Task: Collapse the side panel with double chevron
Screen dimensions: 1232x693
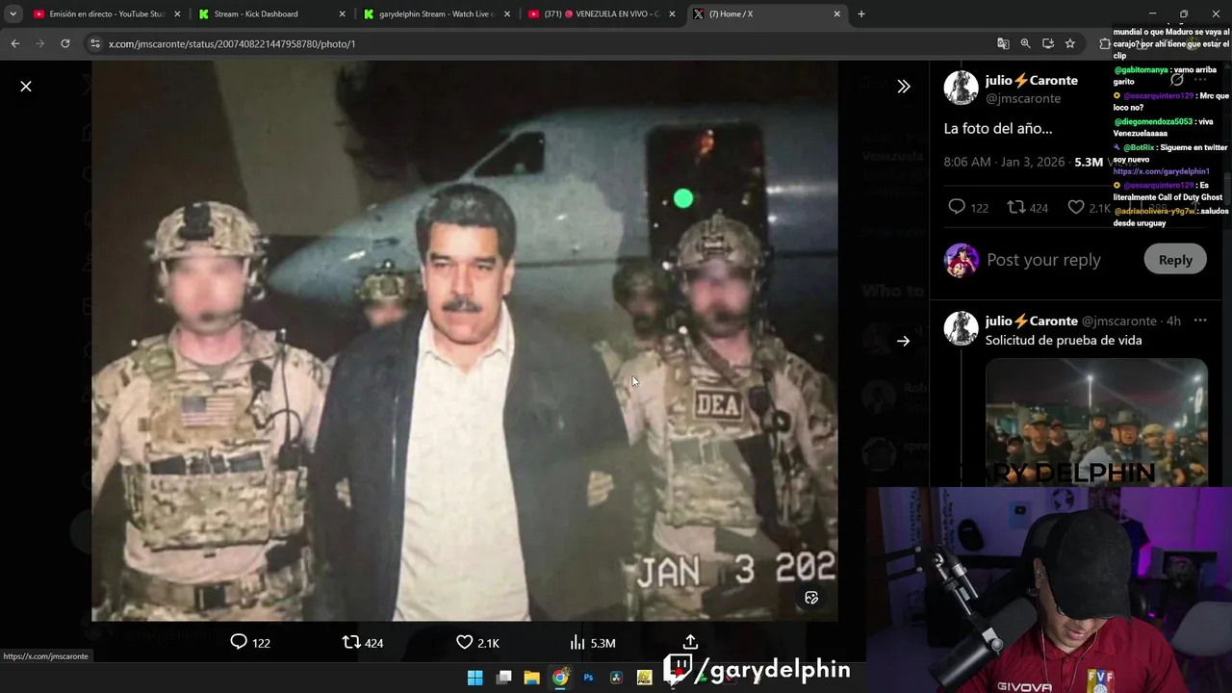Action: click(x=903, y=86)
